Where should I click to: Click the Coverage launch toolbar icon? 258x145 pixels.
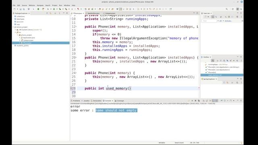point(60,9)
